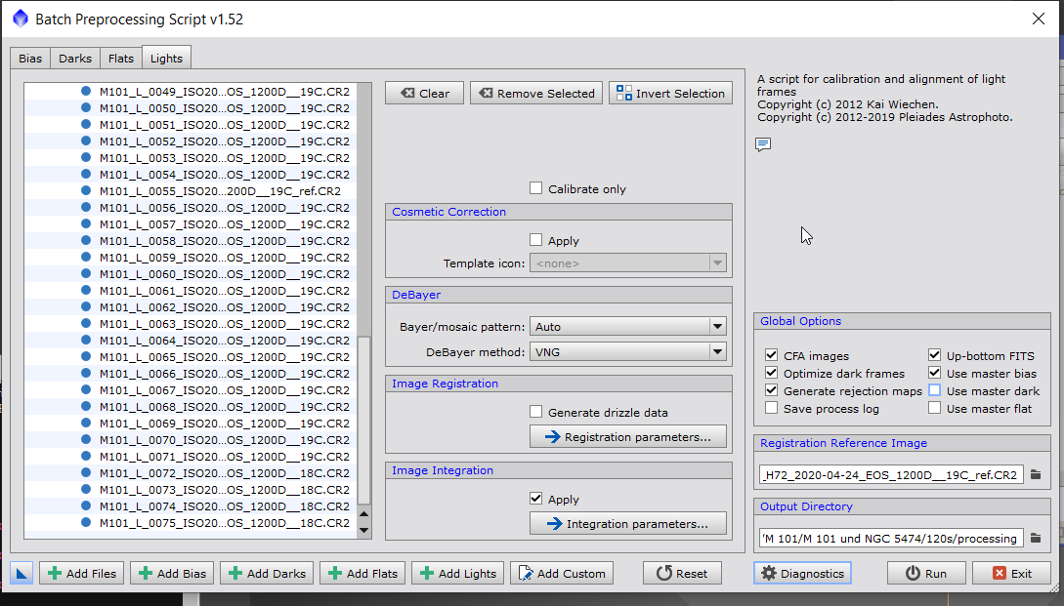Viewport: 1064px width, 606px height.
Task: Toggle Up-bottom FITS checkbox
Action: click(934, 355)
